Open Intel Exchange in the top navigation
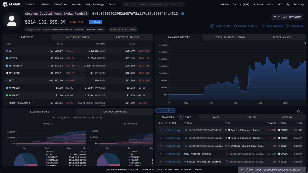The height and width of the screenshot is (173, 308). pos(95,4)
